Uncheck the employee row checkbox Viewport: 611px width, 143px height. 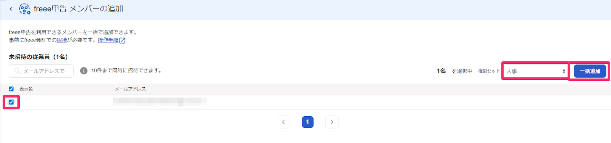click(11, 102)
